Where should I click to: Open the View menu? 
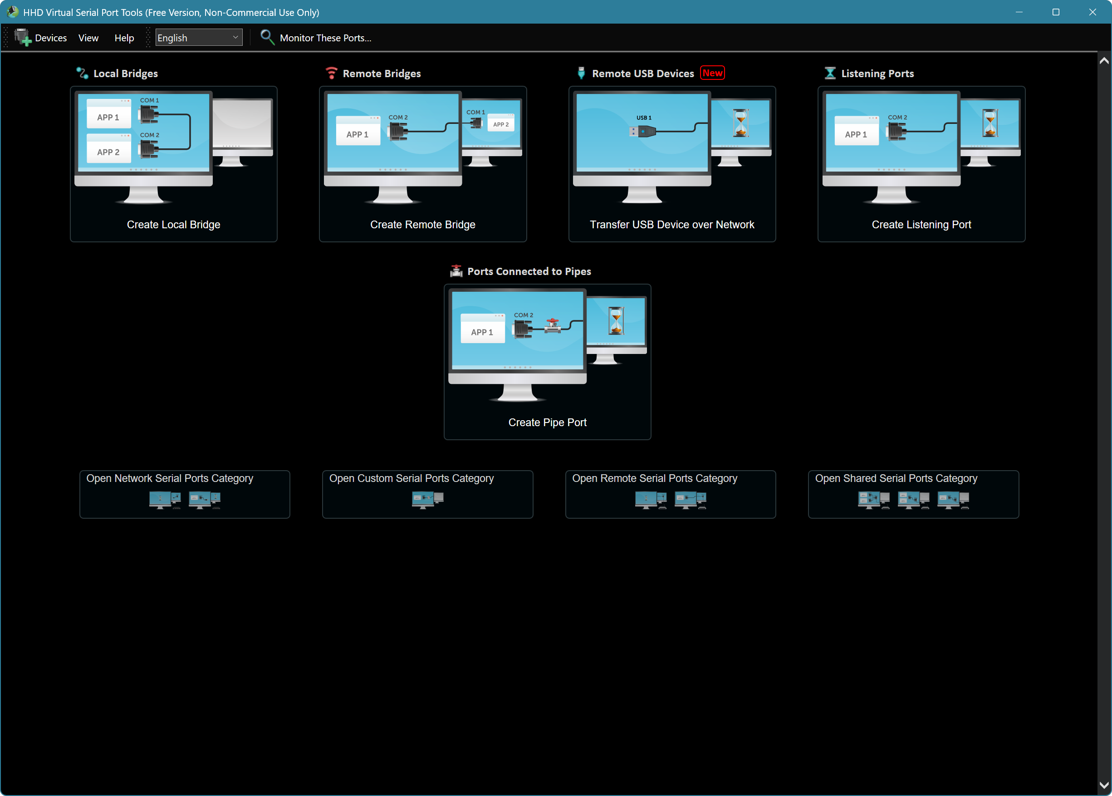click(x=88, y=38)
